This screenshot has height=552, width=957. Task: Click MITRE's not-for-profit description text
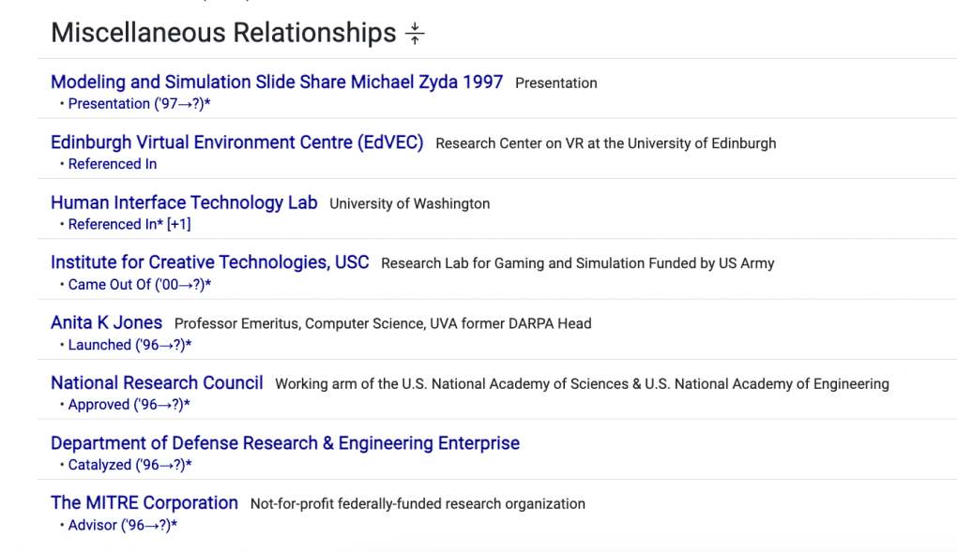(x=418, y=504)
